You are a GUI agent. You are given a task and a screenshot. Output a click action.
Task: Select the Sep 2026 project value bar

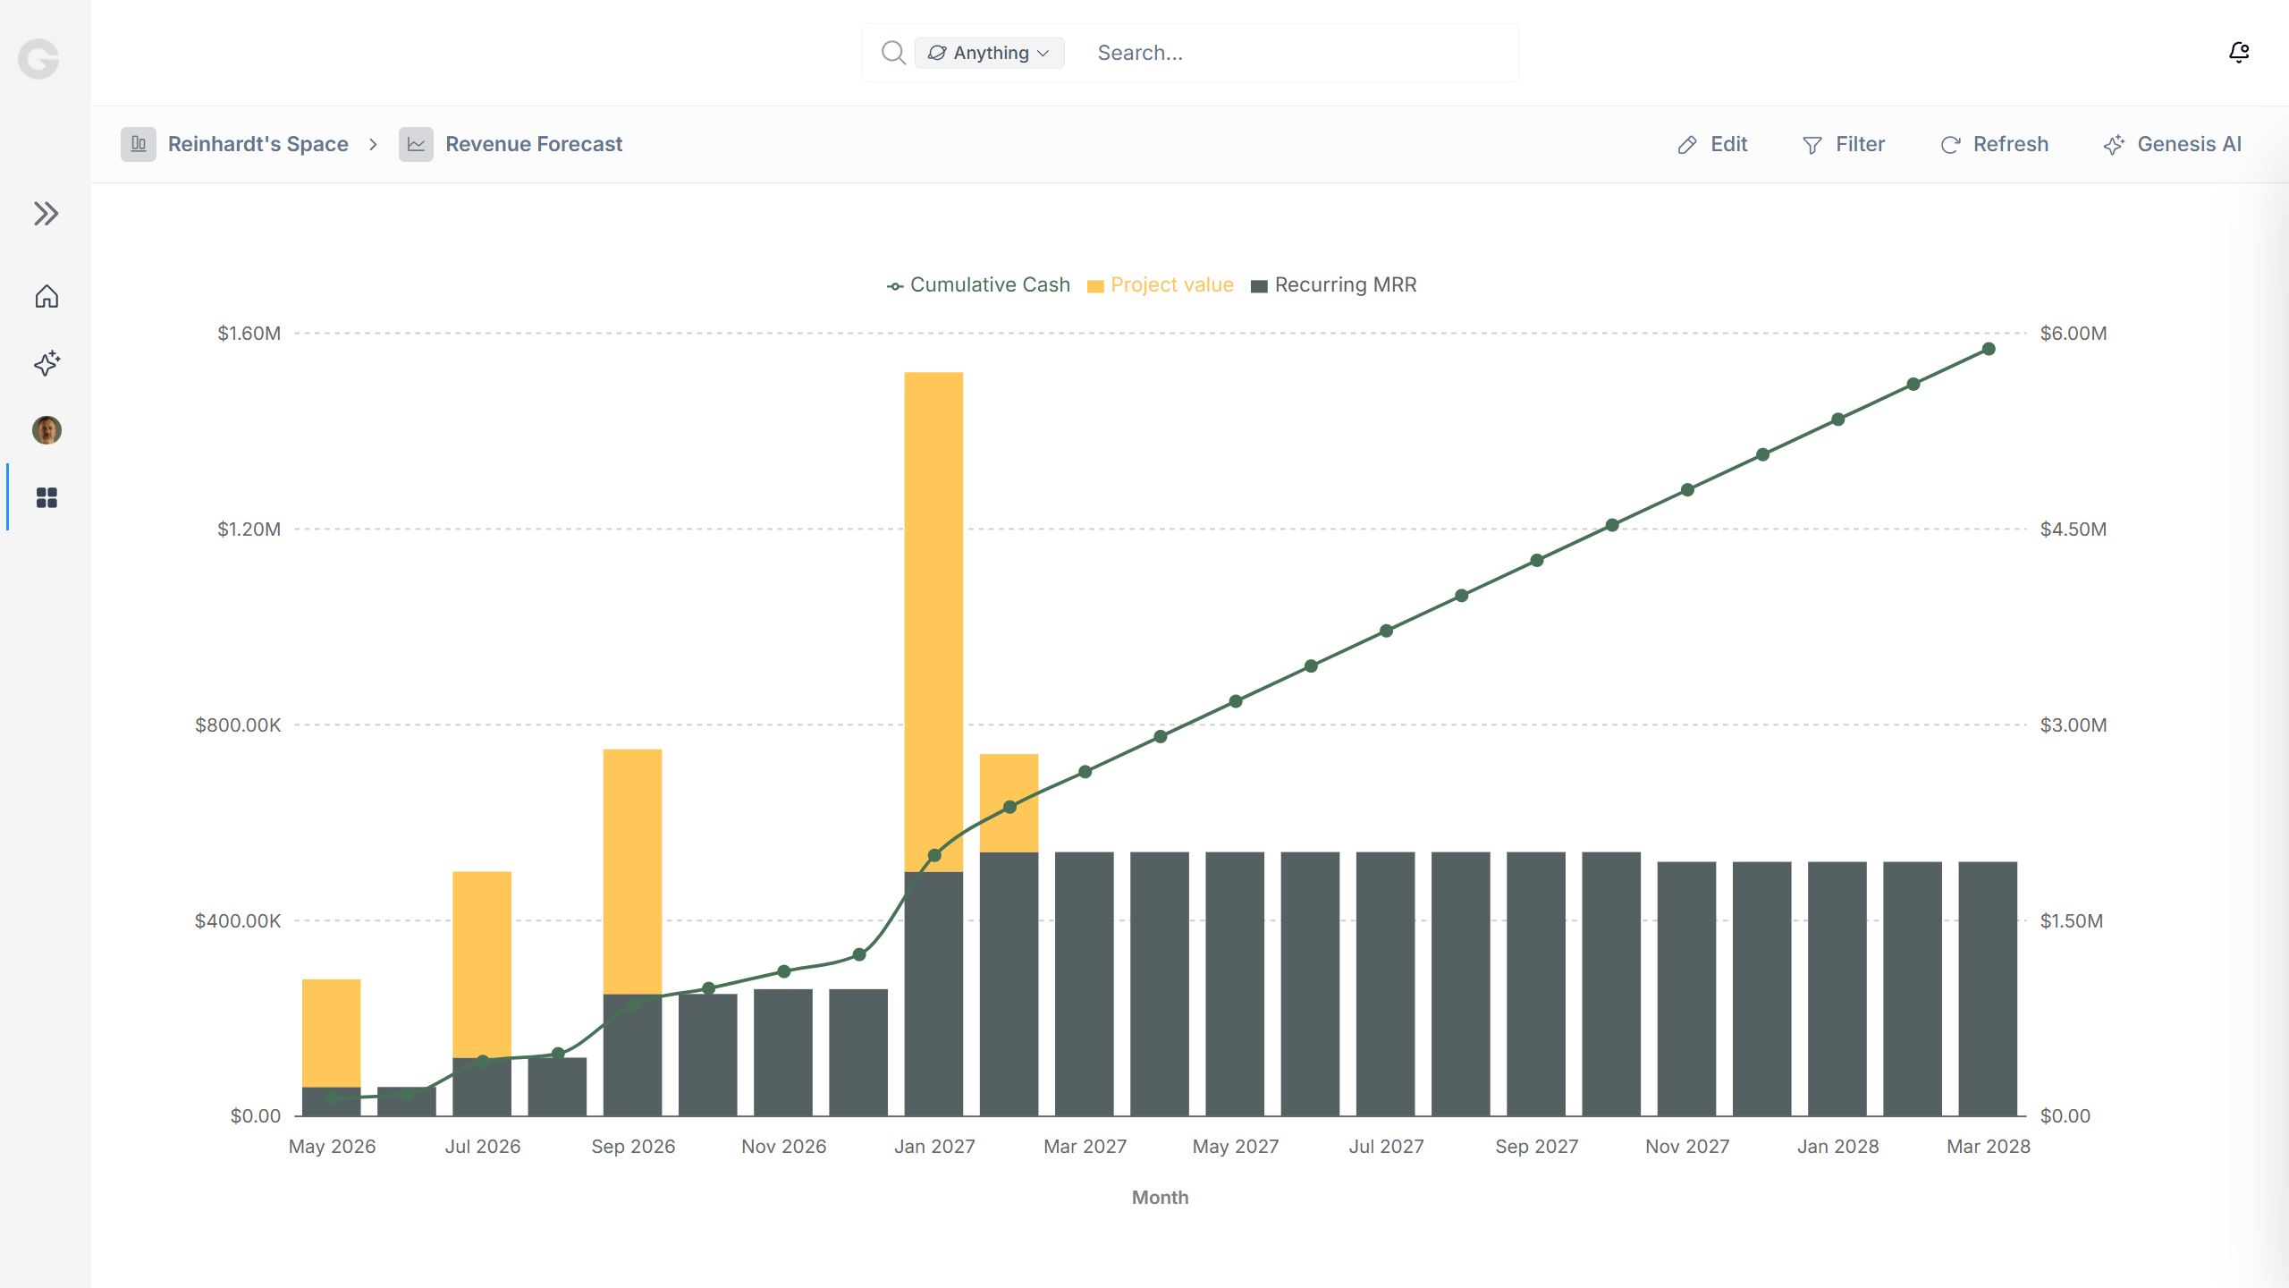point(632,871)
